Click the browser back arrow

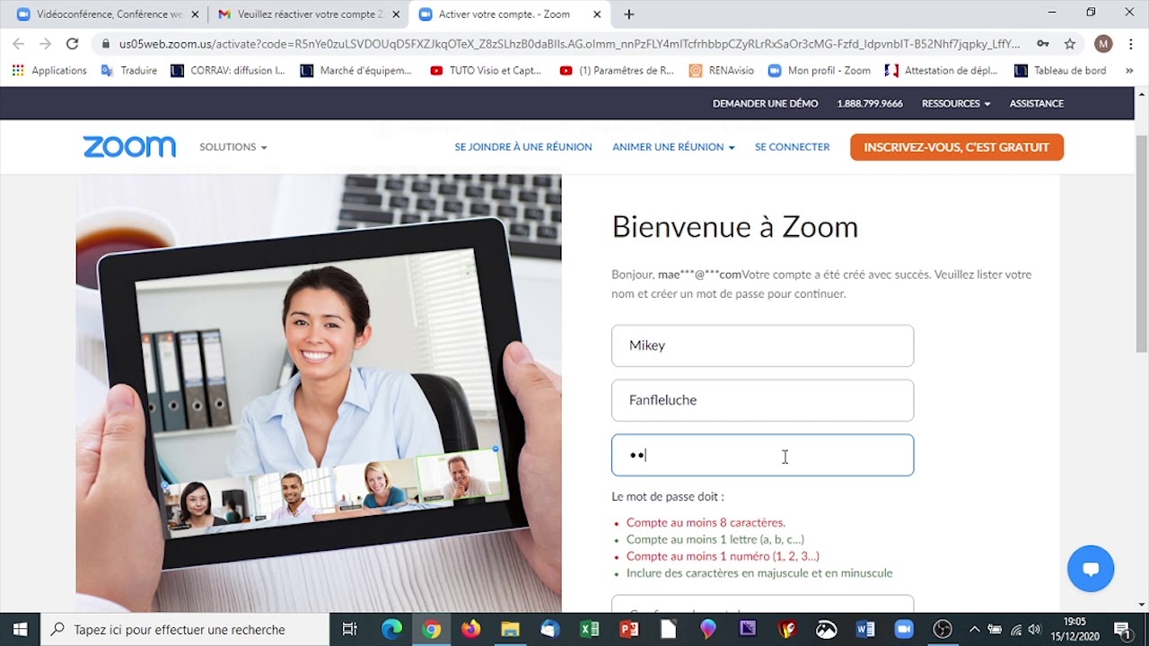(x=18, y=43)
